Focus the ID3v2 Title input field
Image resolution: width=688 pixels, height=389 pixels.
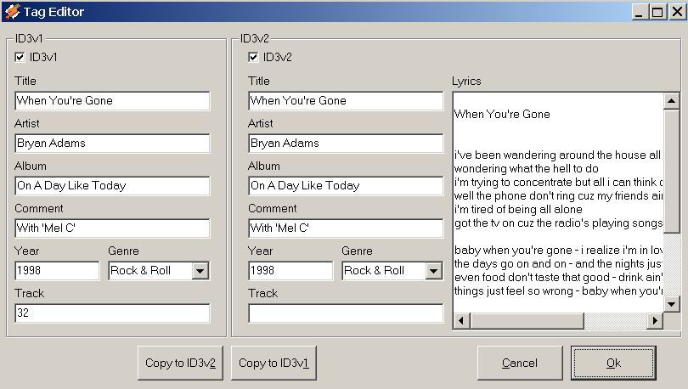tap(346, 101)
